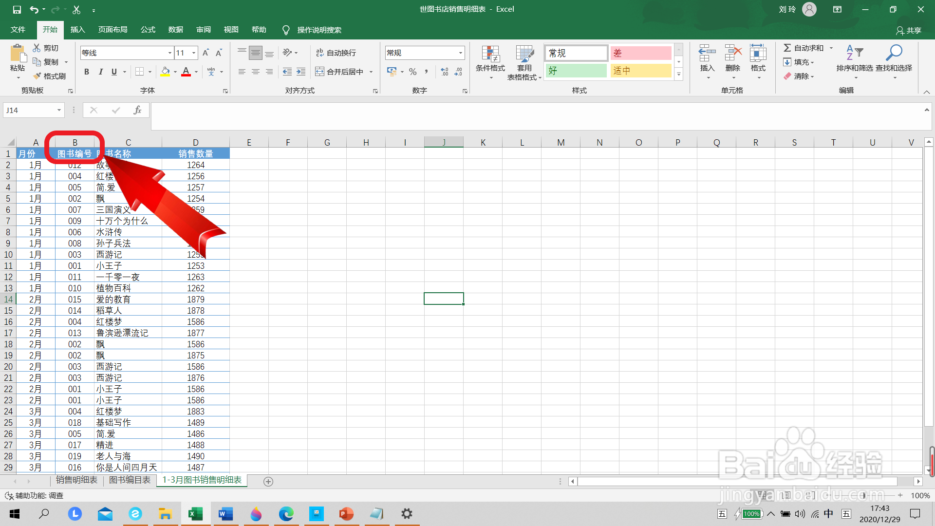Click Sort and Filter (排序和筛选)
Viewport: 935px width, 526px height.
pos(855,62)
